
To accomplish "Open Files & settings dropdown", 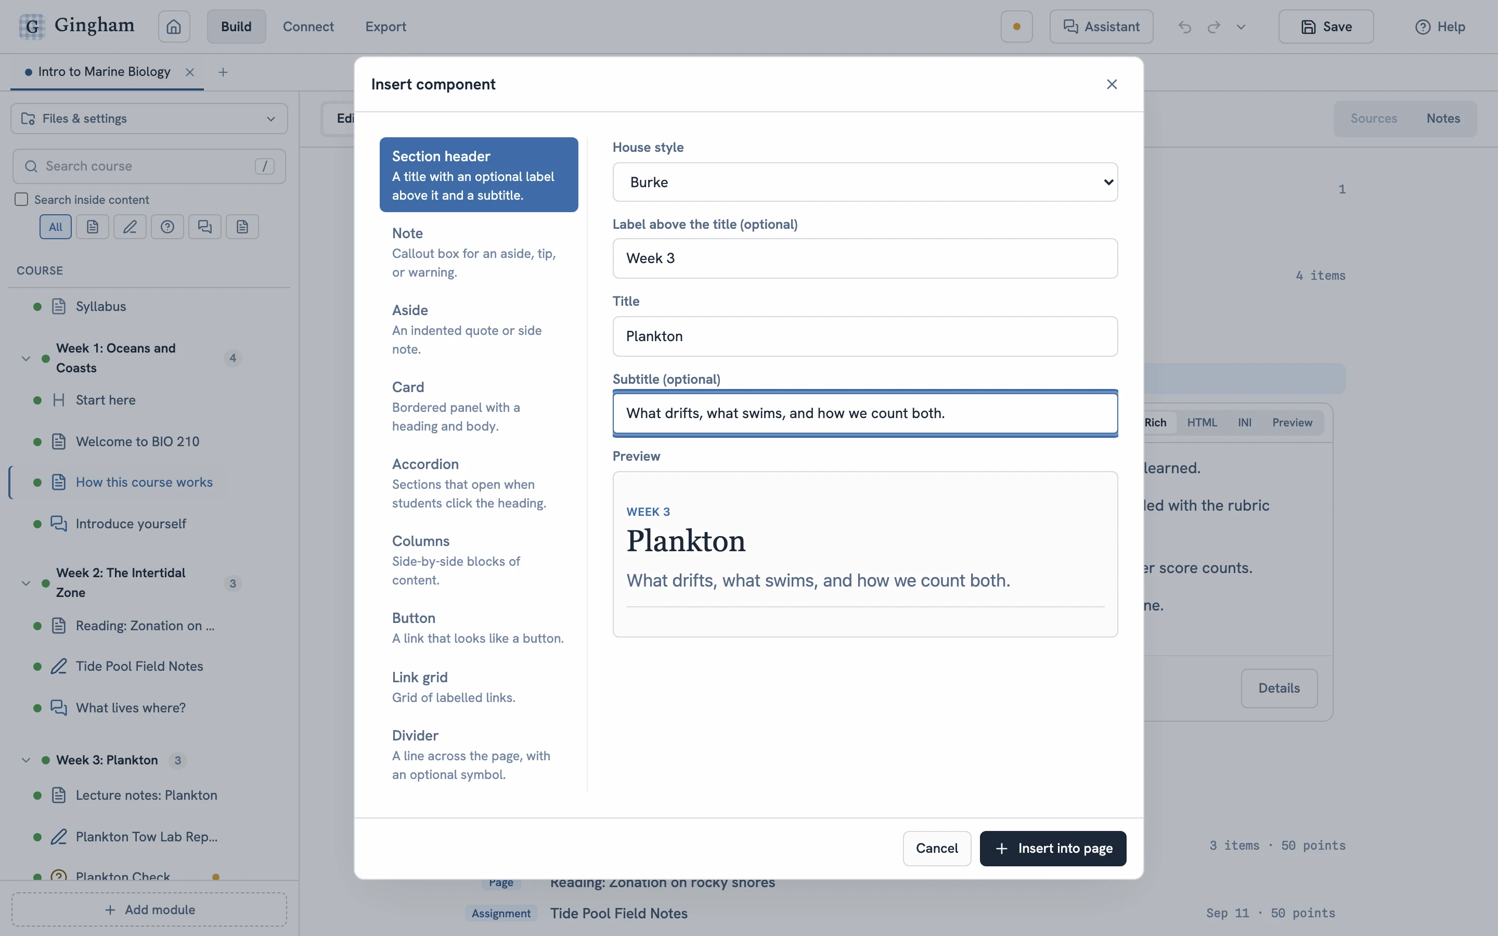I will (149, 118).
